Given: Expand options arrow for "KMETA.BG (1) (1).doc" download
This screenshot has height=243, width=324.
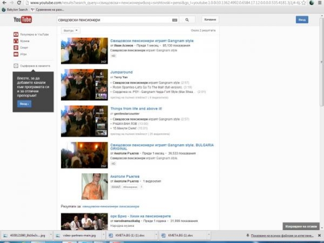Looking at the screenshot, I should 156,235.
